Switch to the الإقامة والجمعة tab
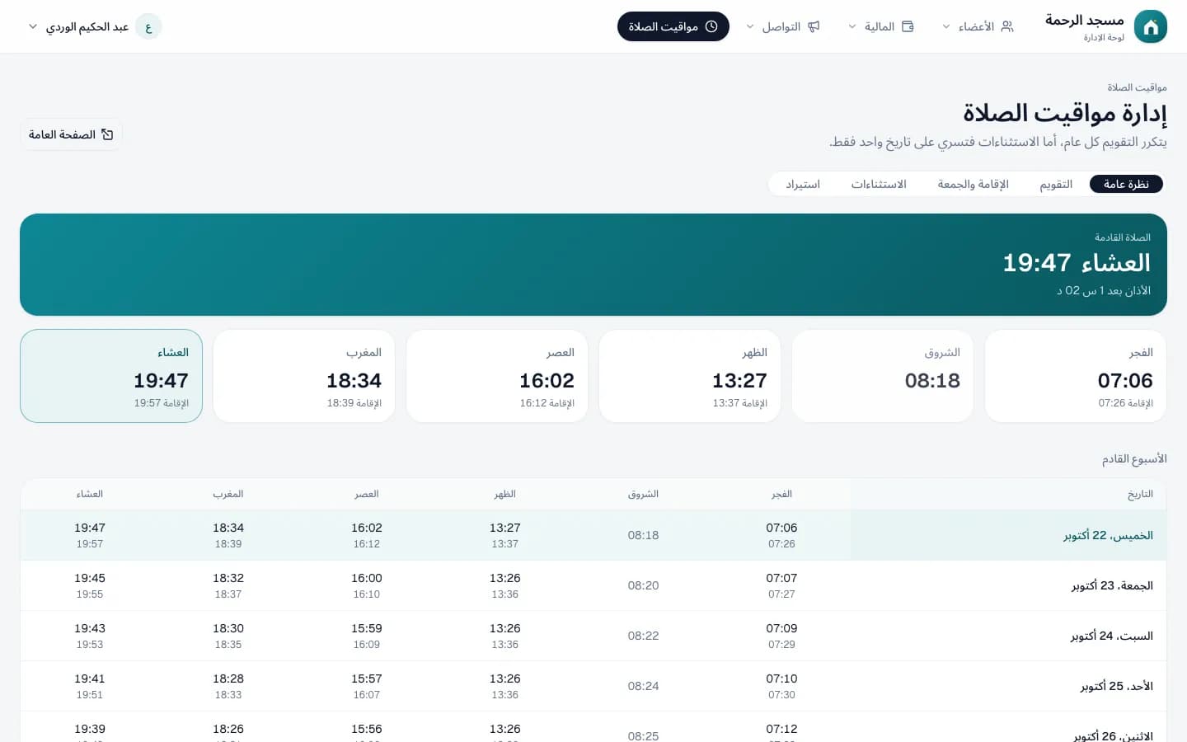Viewport: 1187px width, 742px height. click(x=973, y=184)
